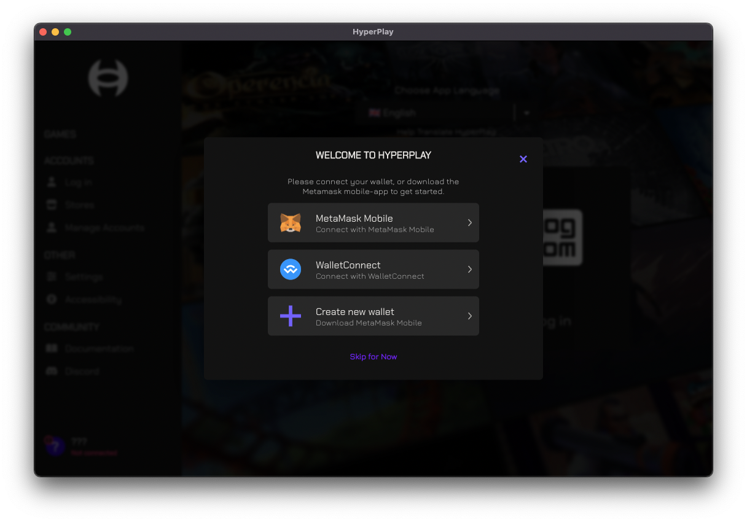Click the Help Translate HyperPlay link
Viewport: 747px width, 522px height.
pyautogui.click(x=446, y=132)
